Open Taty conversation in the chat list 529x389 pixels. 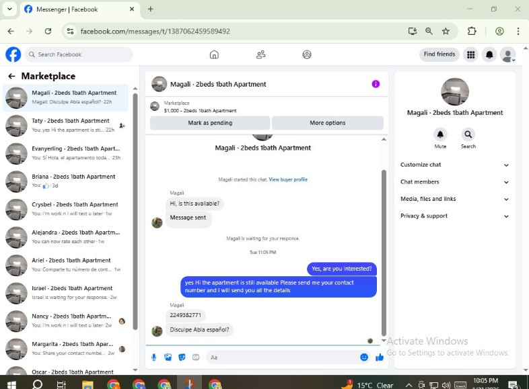[65, 126]
